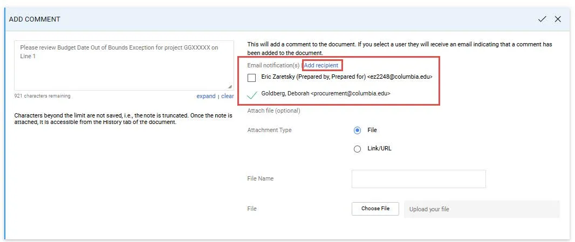Close the Add Comment dialog

(558, 19)
